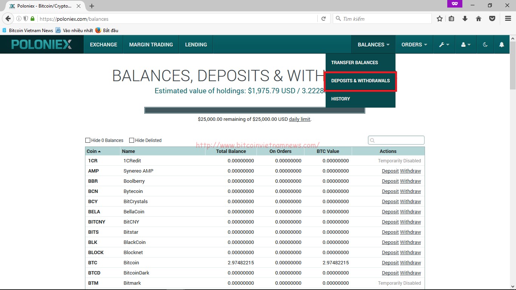Focus the coin filter search box
The width and height of the screenshot is (516, 290).
point(396,140)
